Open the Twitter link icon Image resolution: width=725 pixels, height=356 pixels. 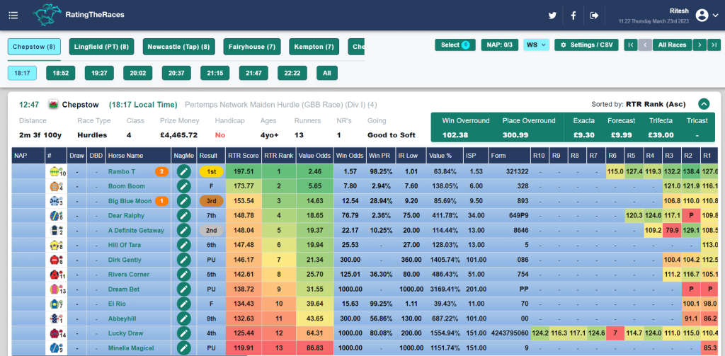point(552,16)
